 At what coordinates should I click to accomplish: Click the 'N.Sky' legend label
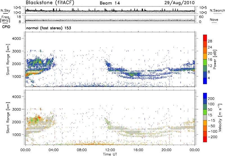tap(5, 10)
